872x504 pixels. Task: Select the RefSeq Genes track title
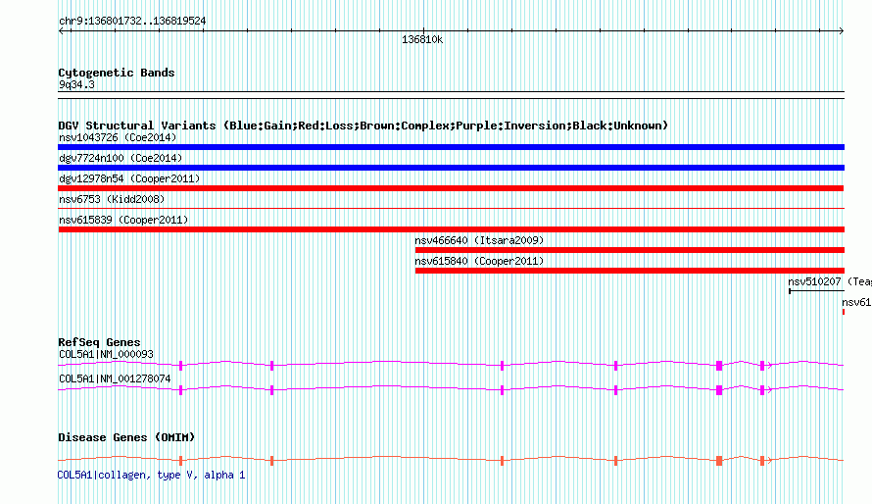point(99,342)
